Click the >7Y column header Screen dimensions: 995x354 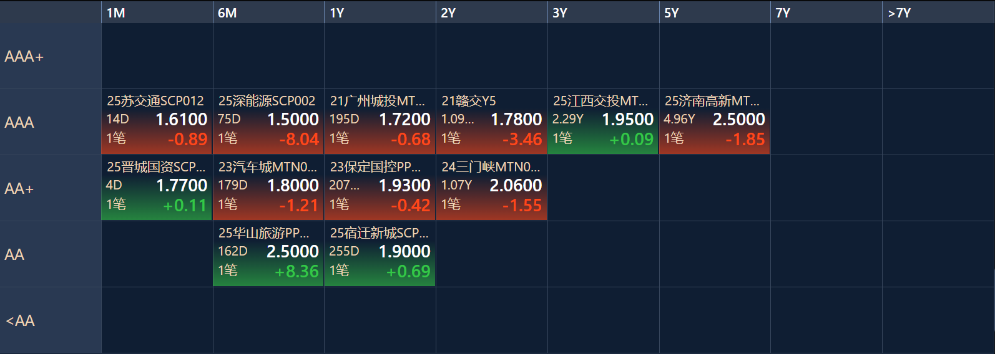pos(938,12)
